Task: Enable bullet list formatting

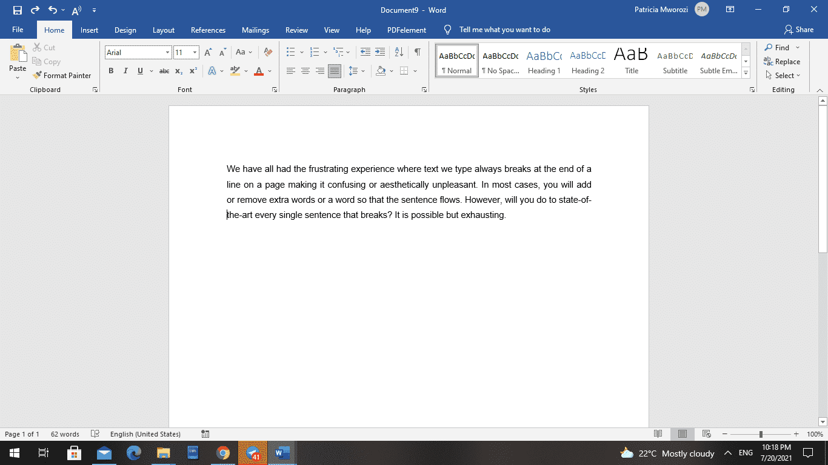Action: 292,52
